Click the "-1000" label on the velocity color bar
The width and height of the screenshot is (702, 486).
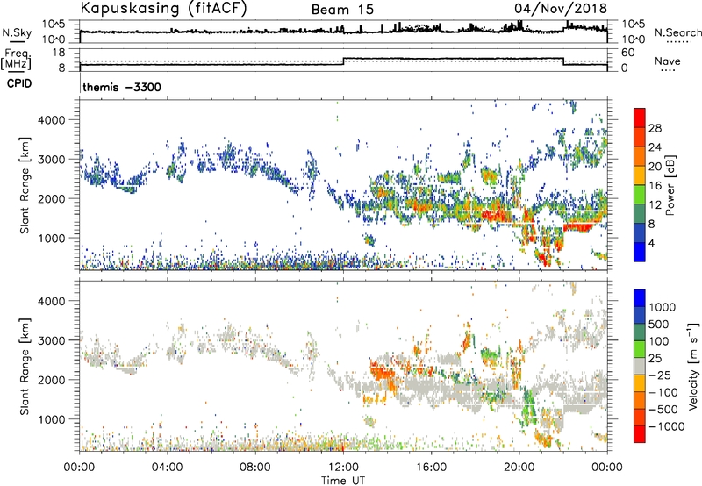pos(667,426)
